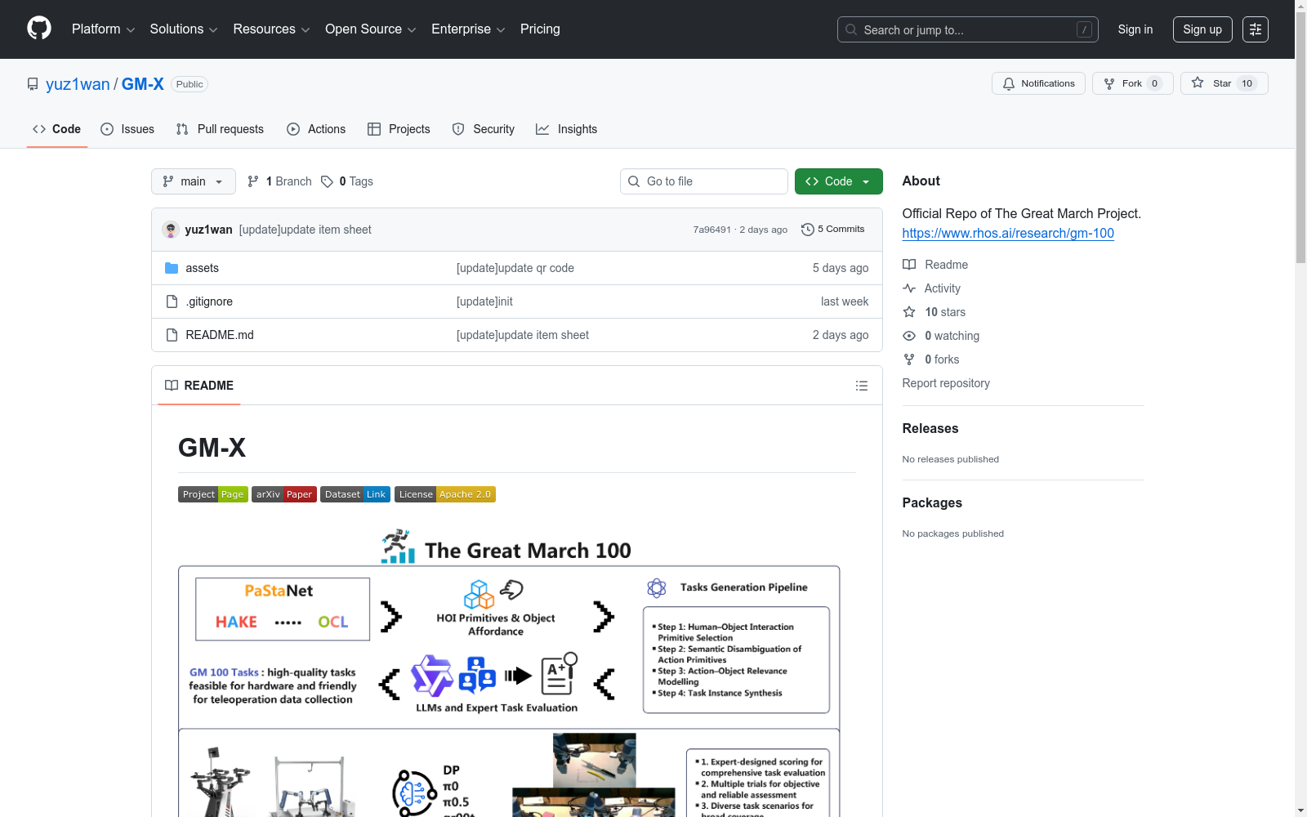Expand the green Code dropdown button
The image size is (1307, 817).
[x=839, y=181]
